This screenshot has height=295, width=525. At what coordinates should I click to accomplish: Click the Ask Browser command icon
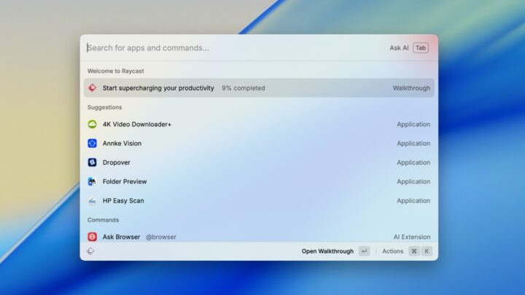tap(92, 237)
